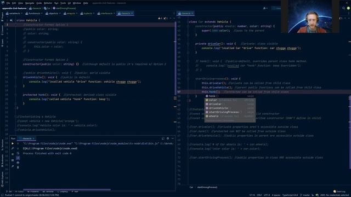This screenshot has width=351, height=197.
Task: Open the UTF-8 encoding selector
Action: click(x=267, y=195)
